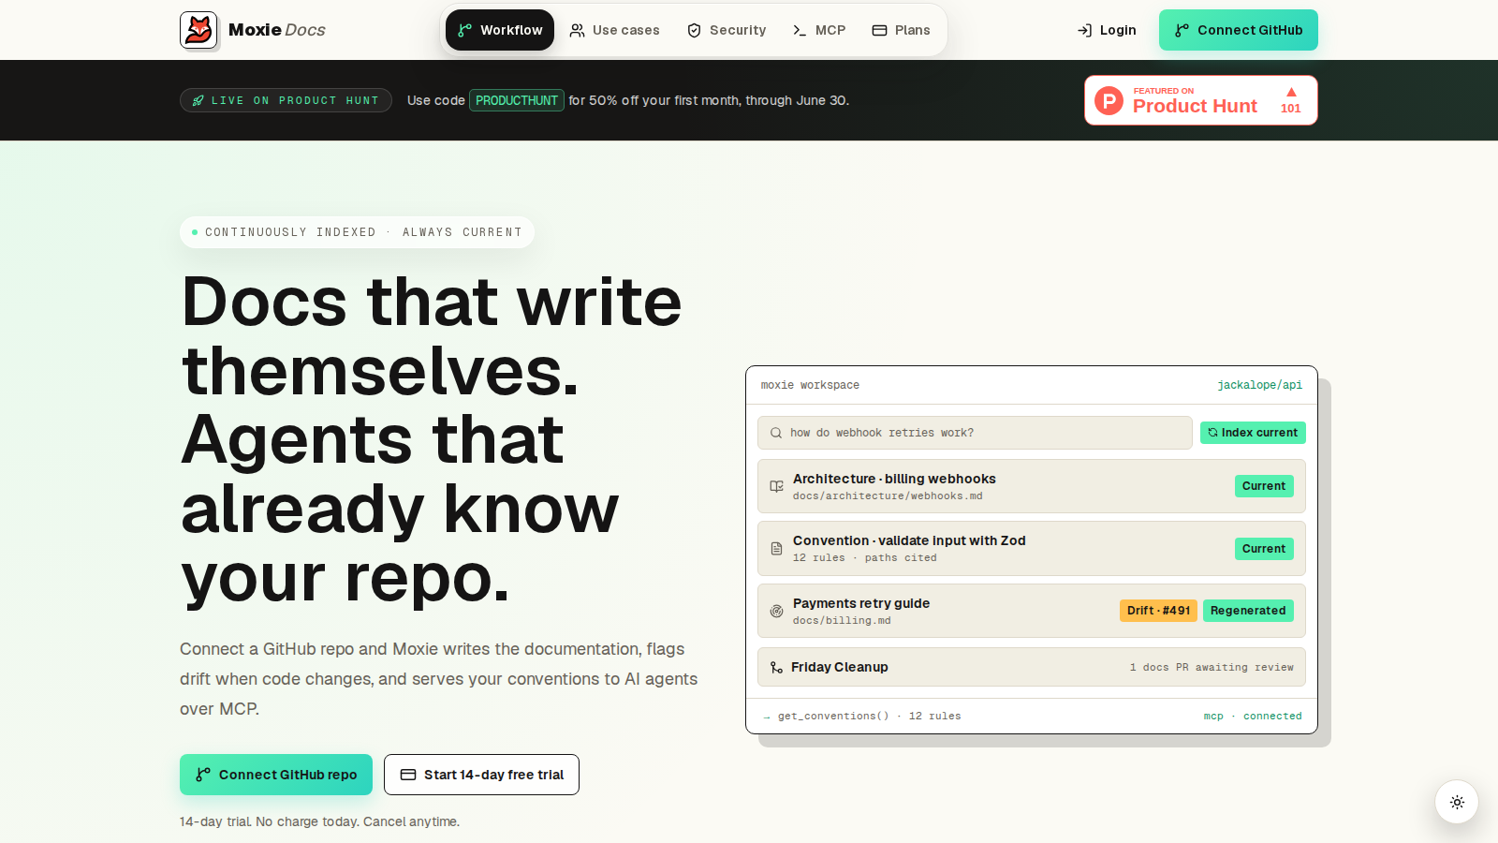Open Architecture billing webhooks row
Screen dimensions: 1498x843
pos(1032,486)
